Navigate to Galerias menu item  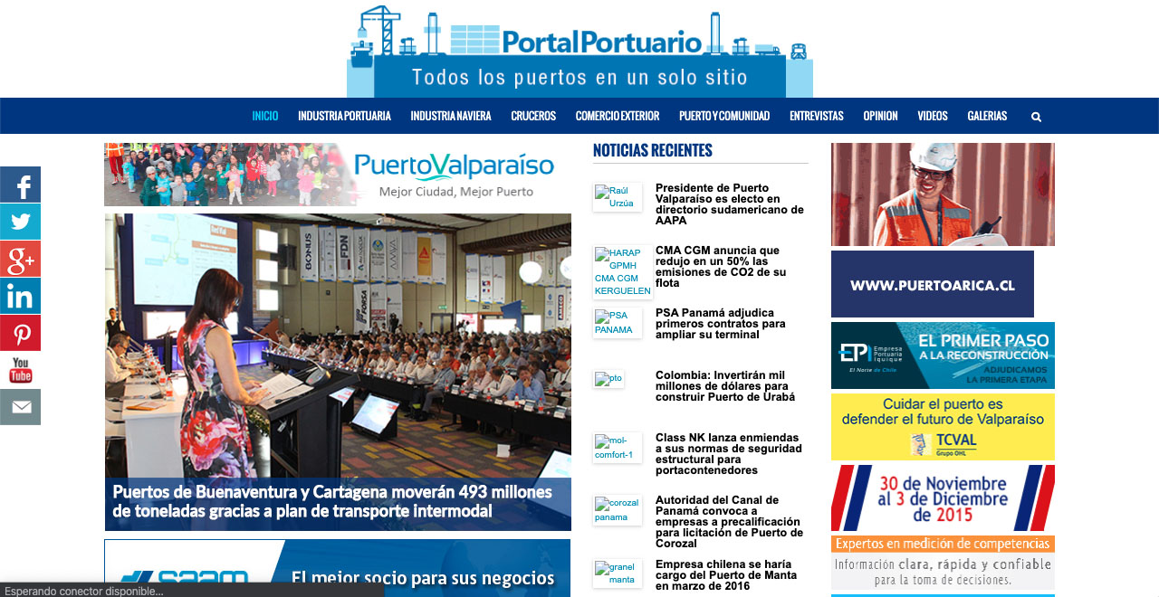[x=986, y=116]
